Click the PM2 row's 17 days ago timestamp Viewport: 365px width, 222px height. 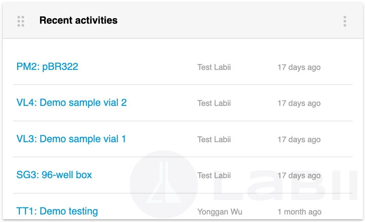click(299, 67)
